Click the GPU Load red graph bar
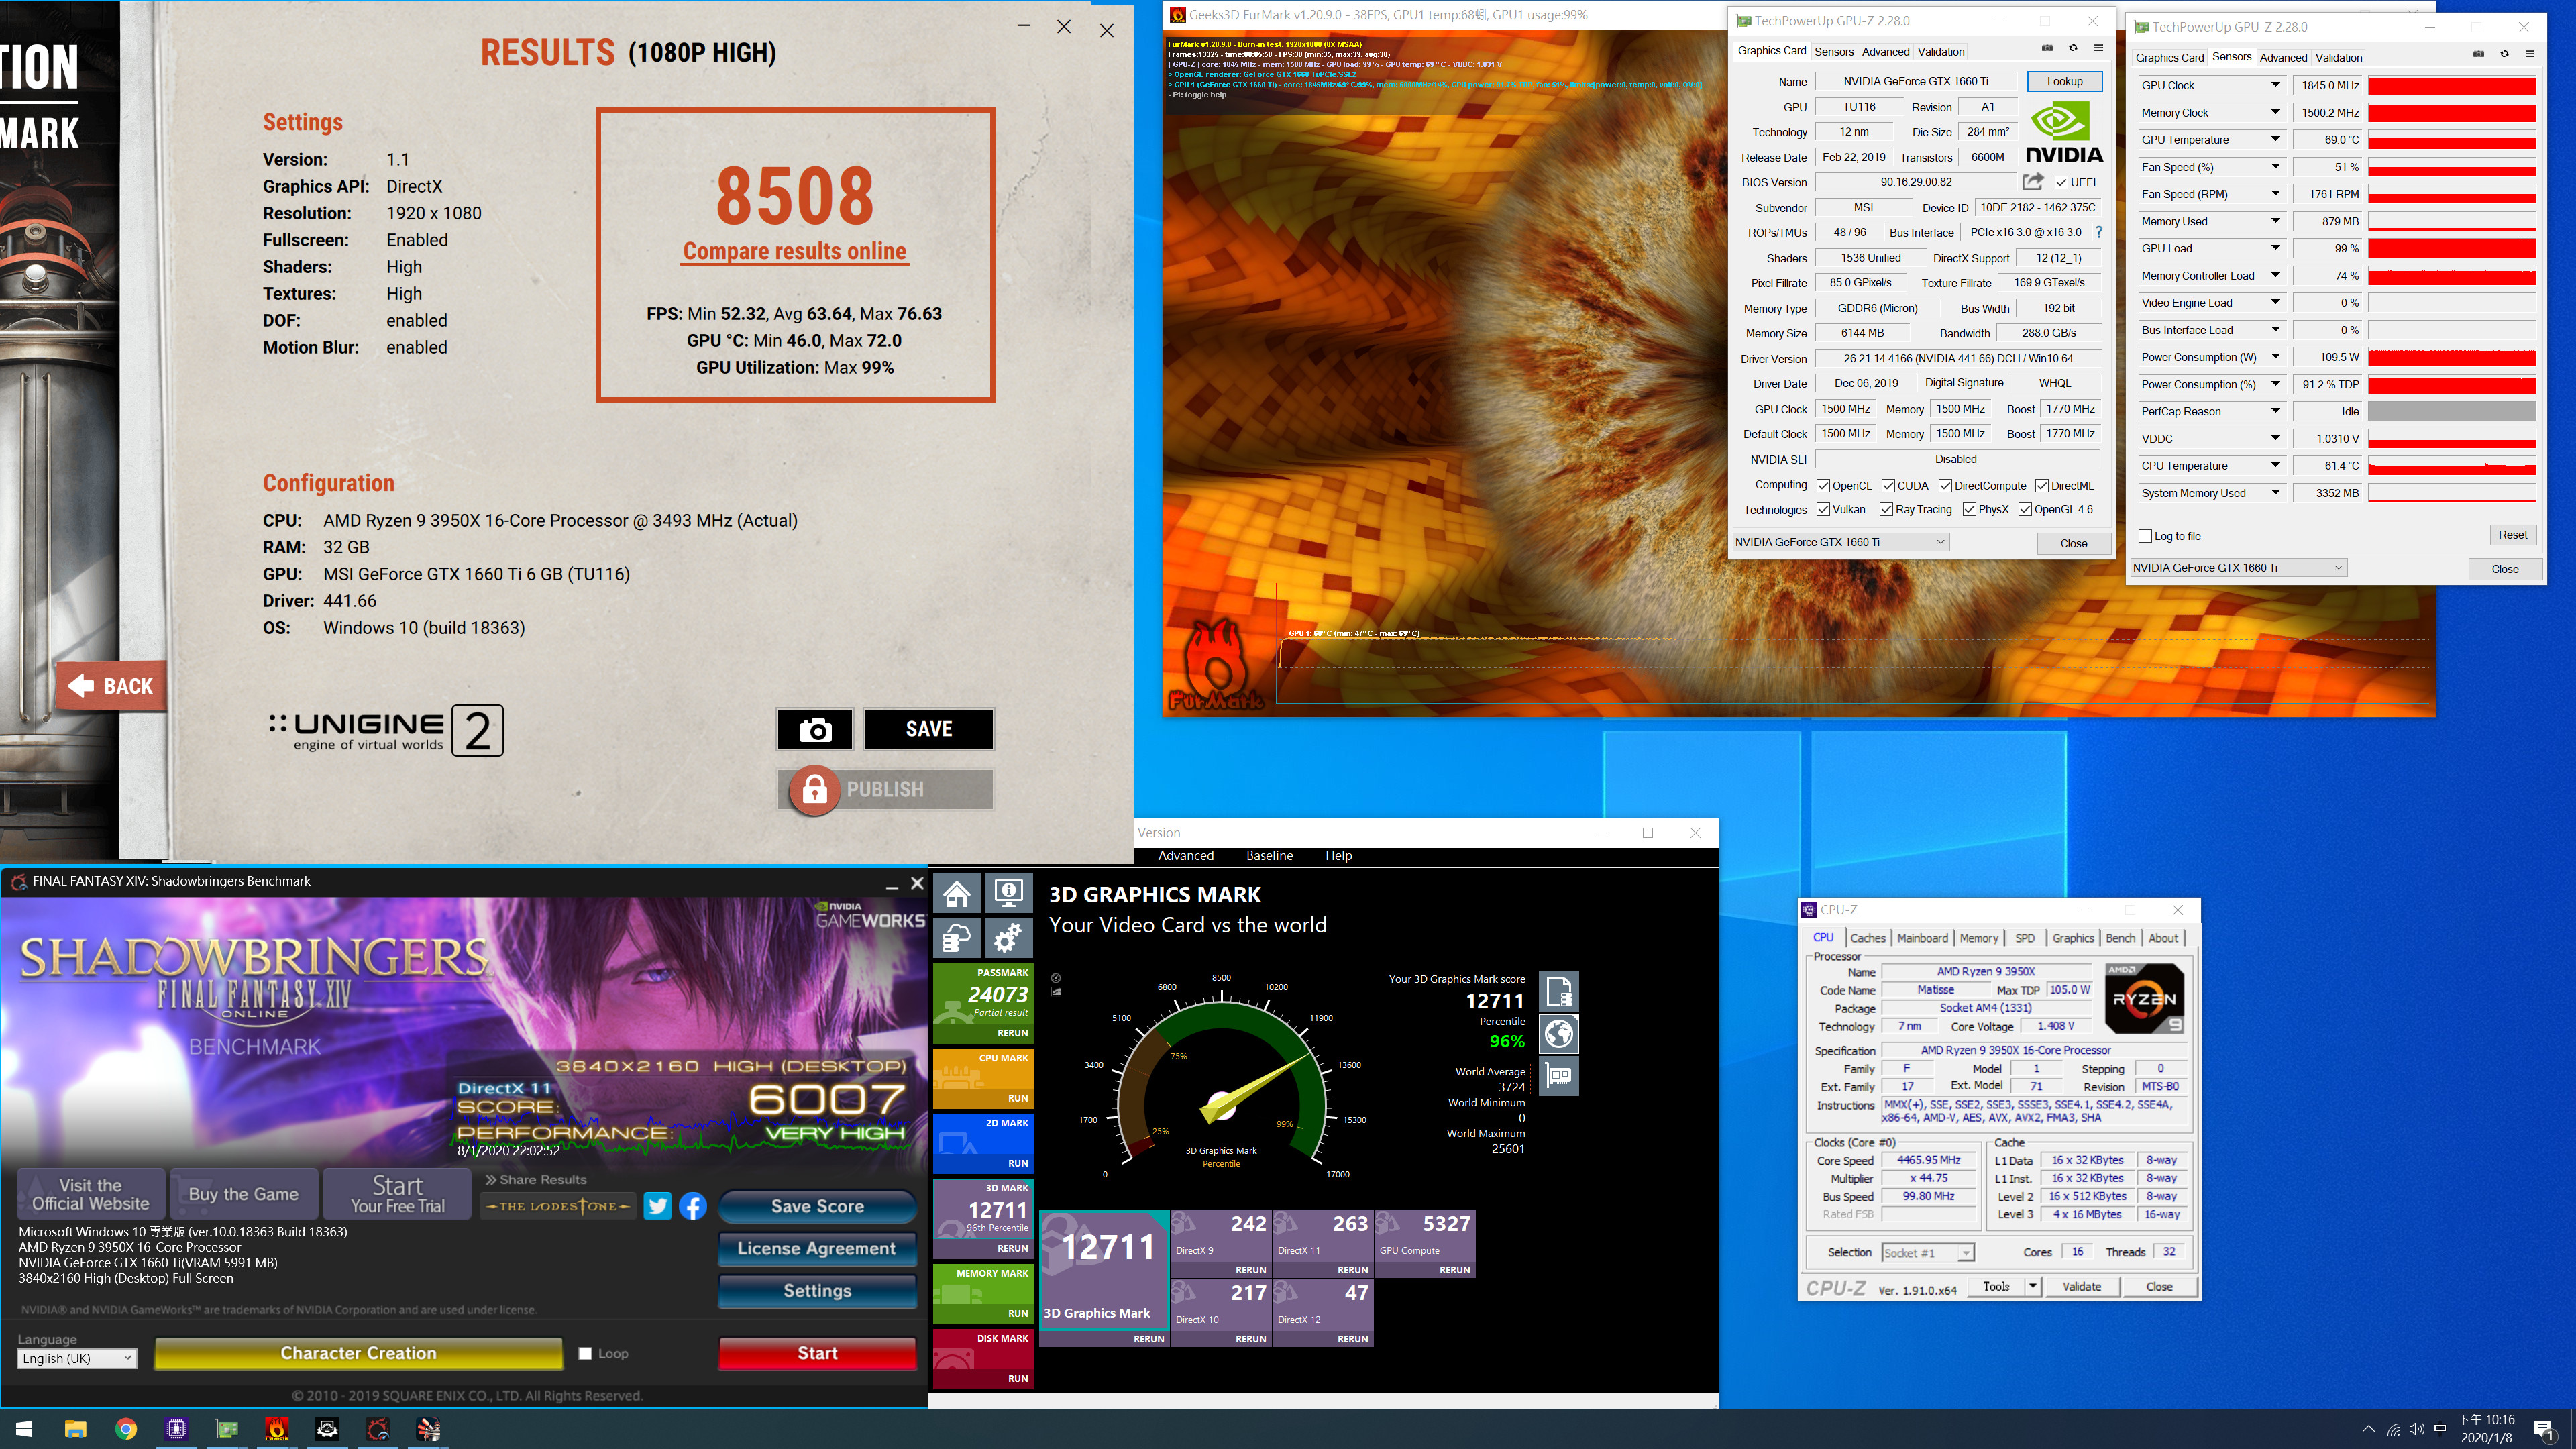 click(2452, 248)
